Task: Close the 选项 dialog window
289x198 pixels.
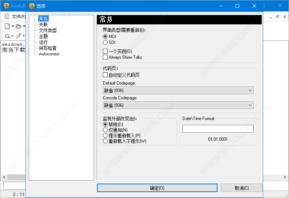Action: click(254, 6)
